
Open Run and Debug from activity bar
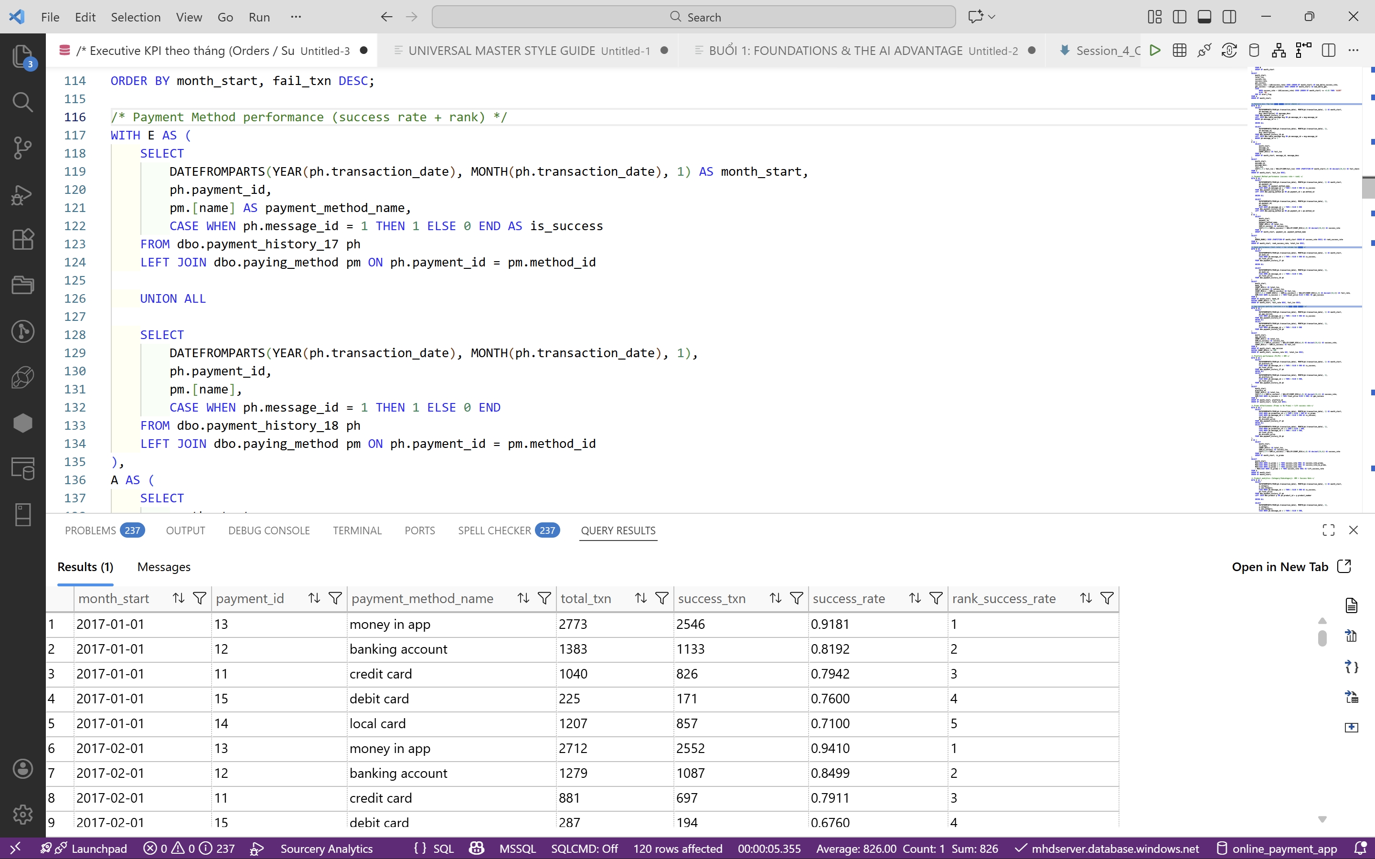pos(23,194)
